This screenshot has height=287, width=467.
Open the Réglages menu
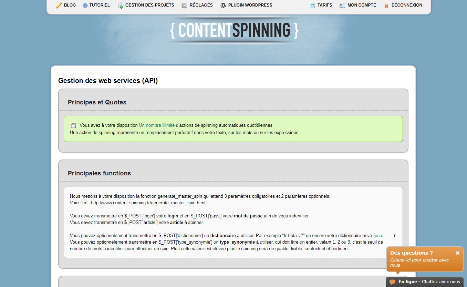[x=201, y=5]
